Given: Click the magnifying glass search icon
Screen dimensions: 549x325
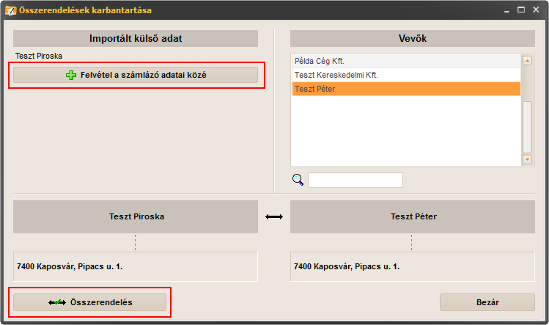Looking at the screenshot, I should pos(298,180).
